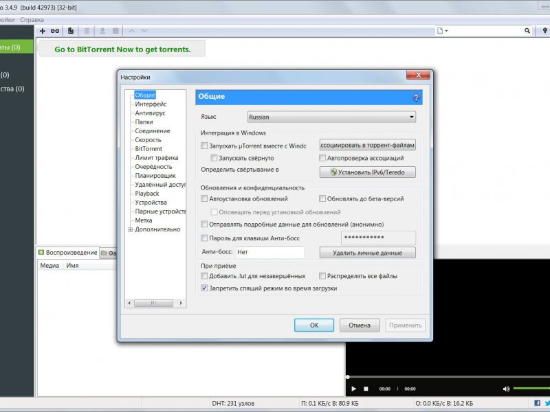The width and height of the screenshot is (550, 412).
Task: Check Добавить .!ut для незавершённых
Action: coord(204,276)
